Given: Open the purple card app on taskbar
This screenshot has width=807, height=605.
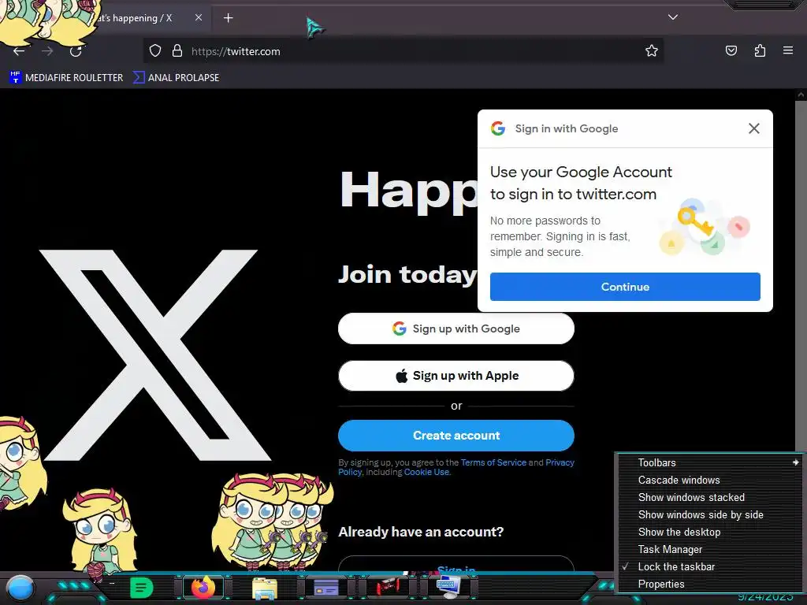Looking at the screenshot, I should pos(325,588).
